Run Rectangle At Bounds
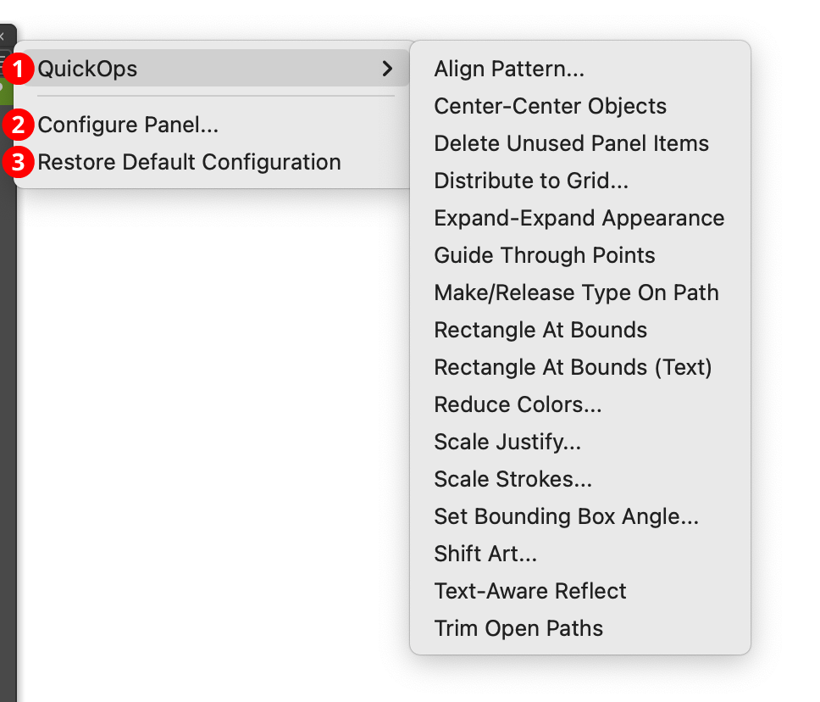The height and width of the screenshot is (702, 820). point(540,330)
